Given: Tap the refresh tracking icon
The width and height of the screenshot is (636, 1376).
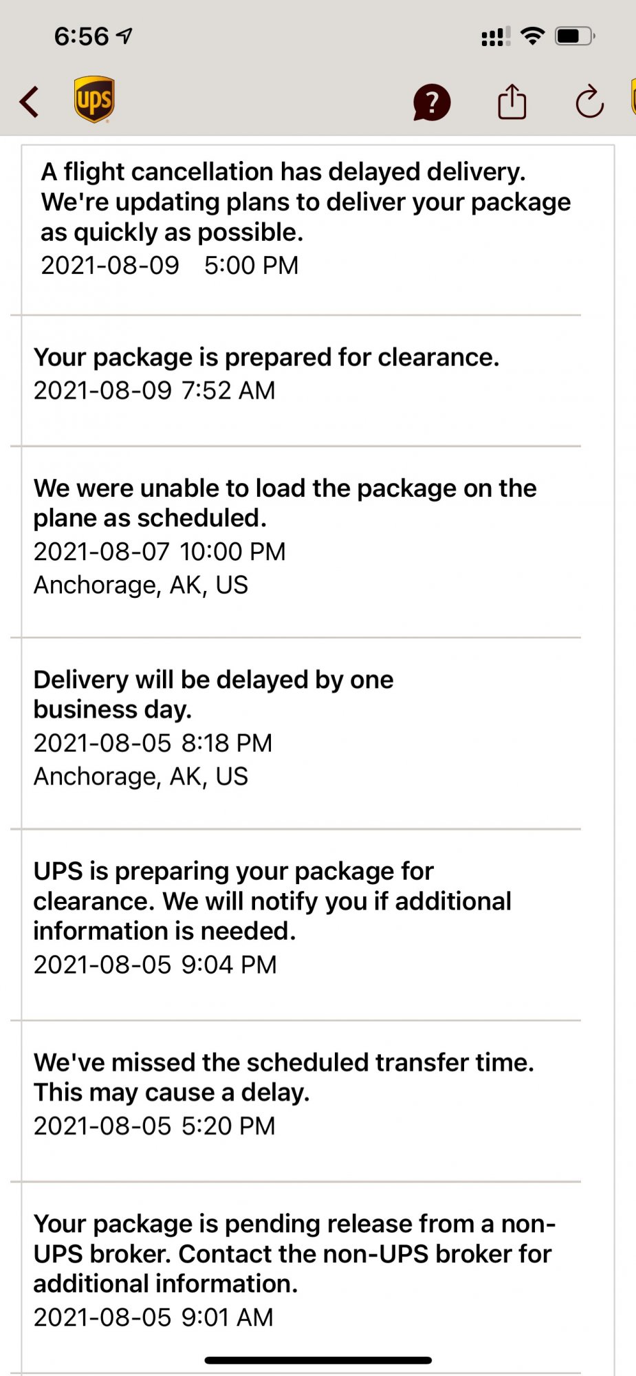Looking at the screenshot, I should [x=590, y=103].
